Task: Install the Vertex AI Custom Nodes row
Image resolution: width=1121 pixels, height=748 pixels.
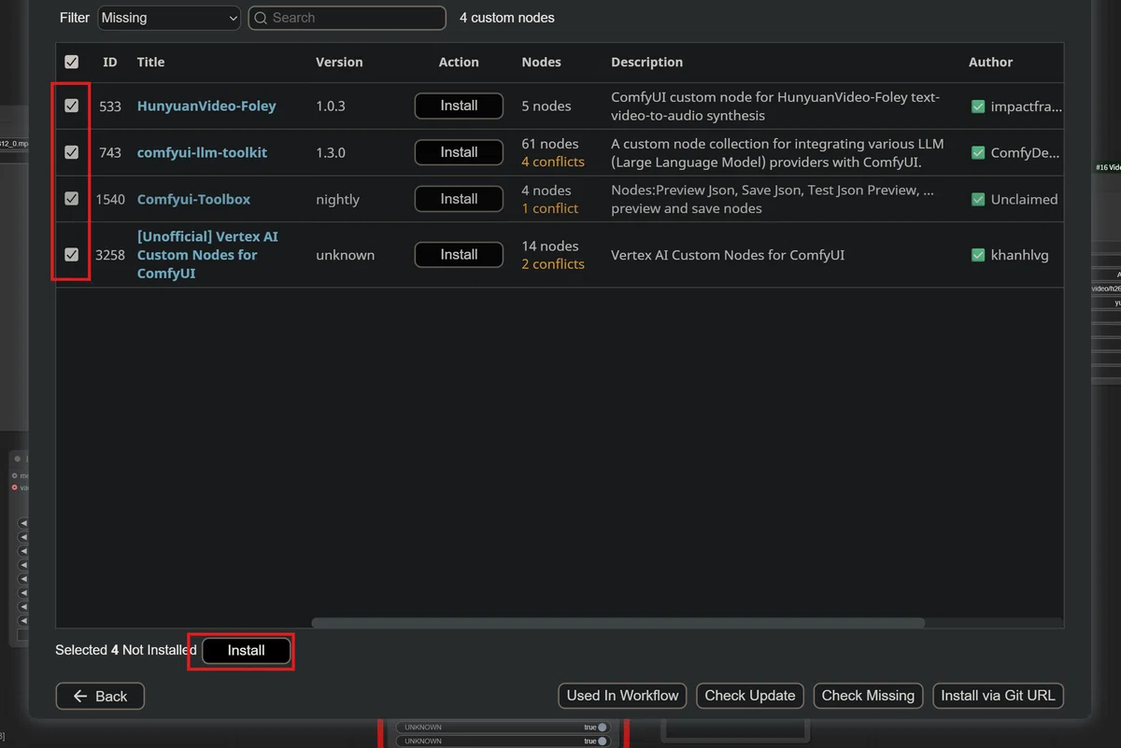Action: coord(459,254)
